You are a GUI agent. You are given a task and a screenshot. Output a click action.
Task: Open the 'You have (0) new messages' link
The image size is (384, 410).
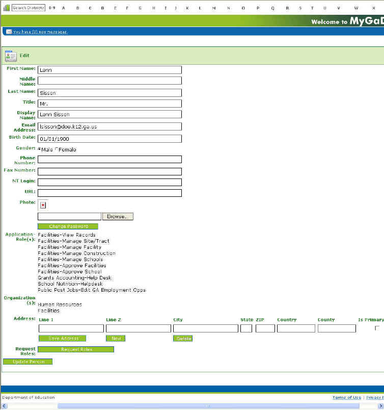point(40,32)
